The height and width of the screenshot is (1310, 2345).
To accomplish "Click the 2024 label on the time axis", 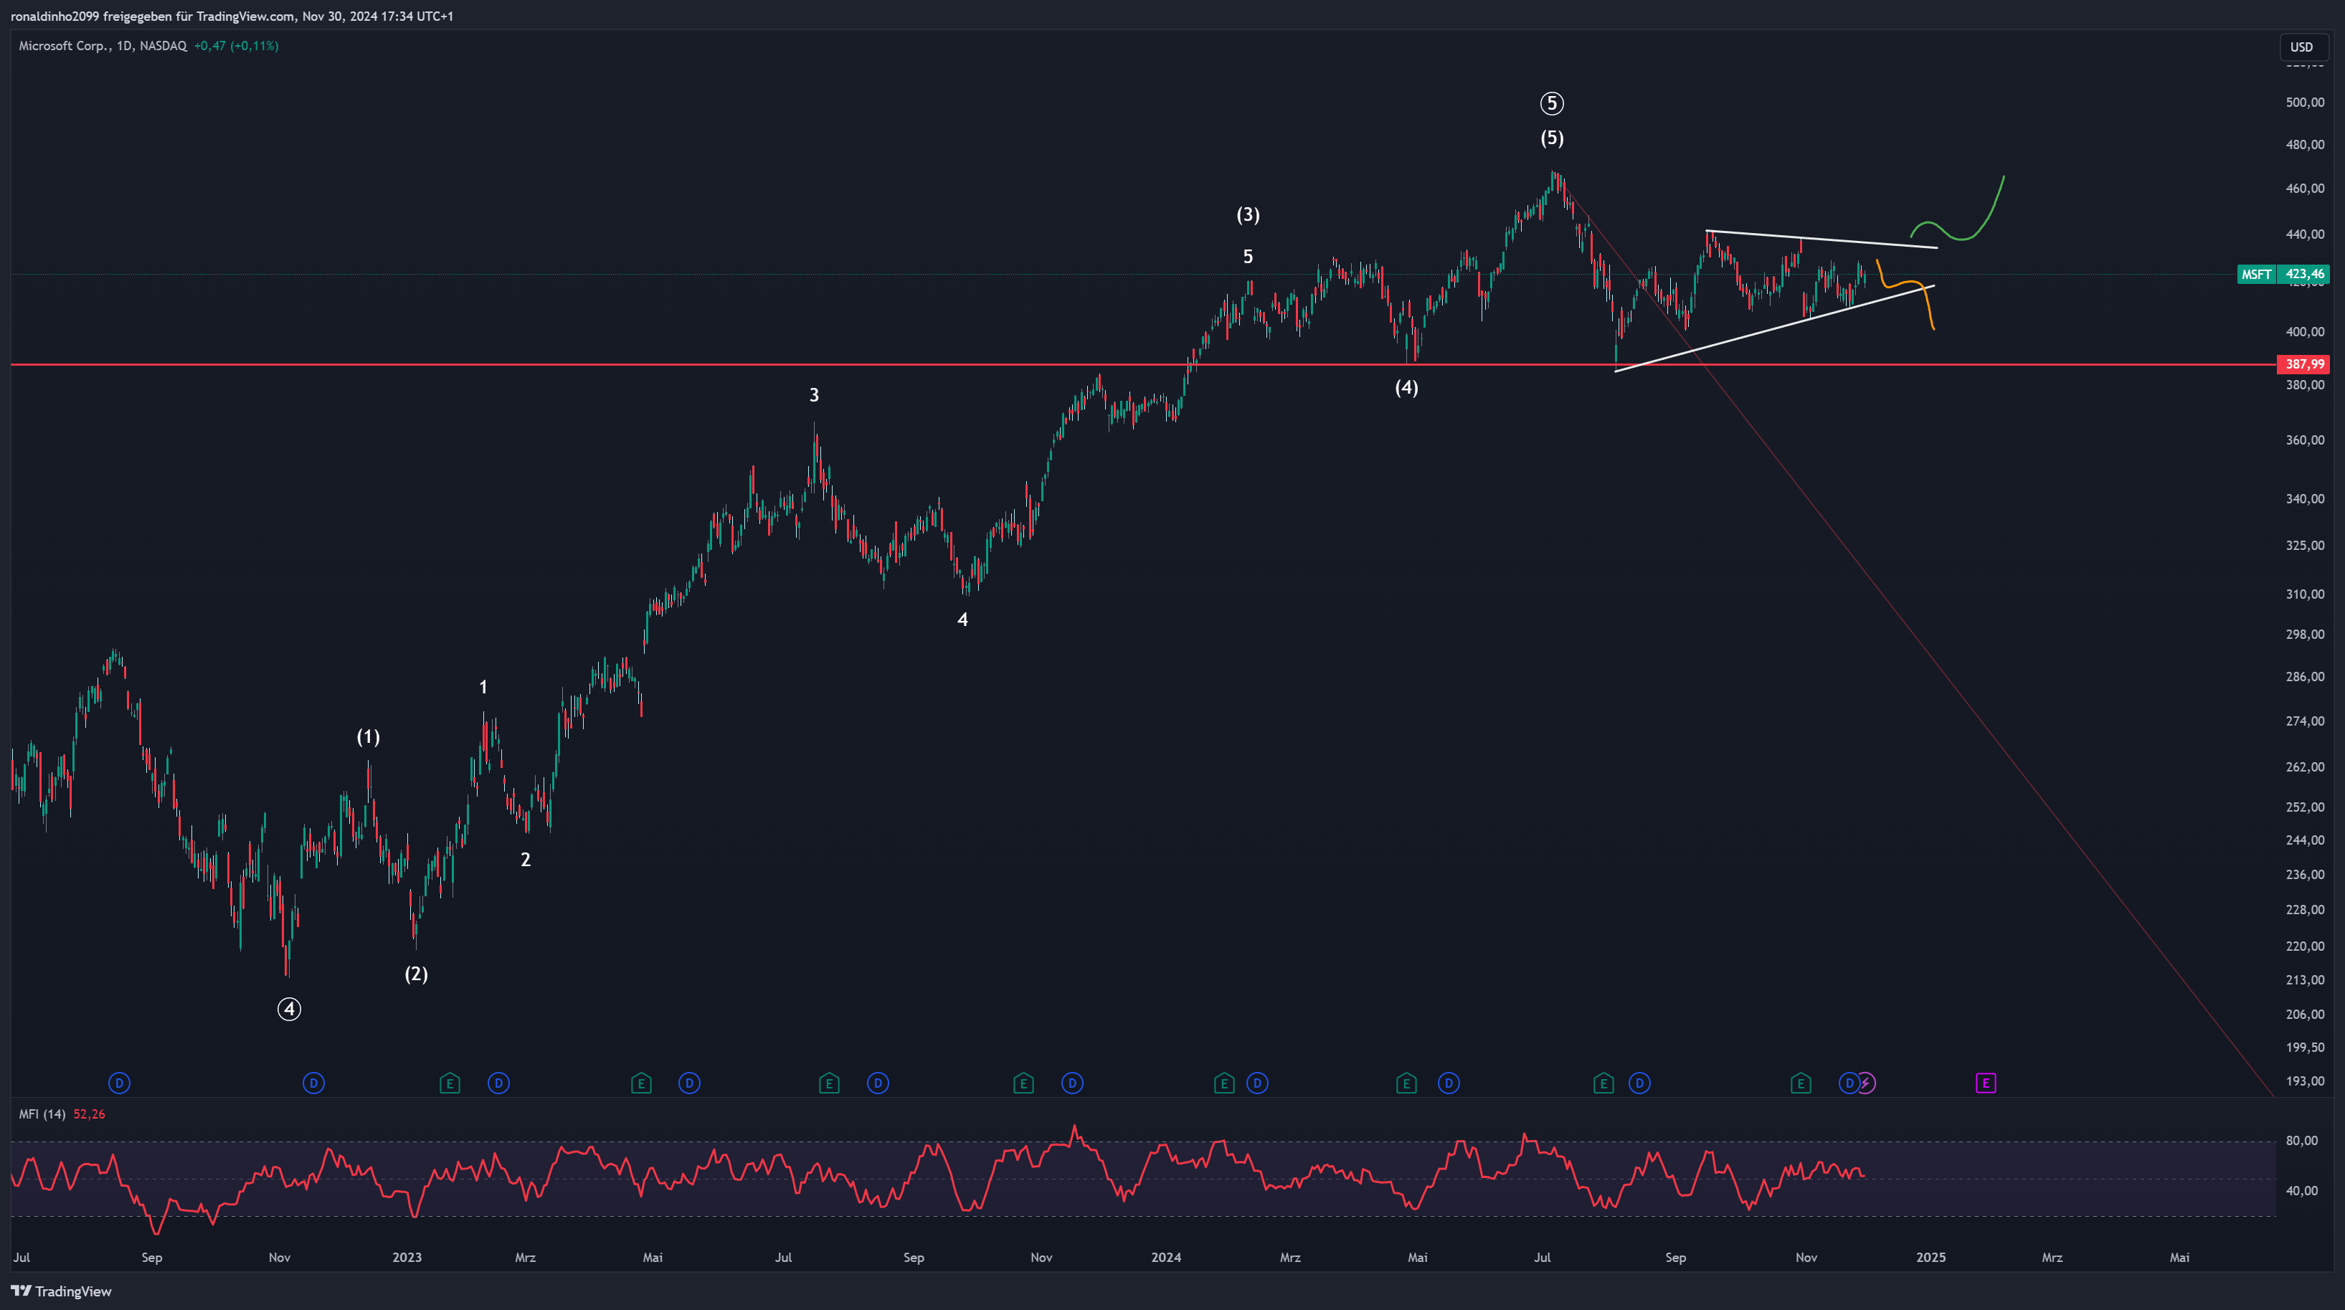I will pos(1166,1257).
